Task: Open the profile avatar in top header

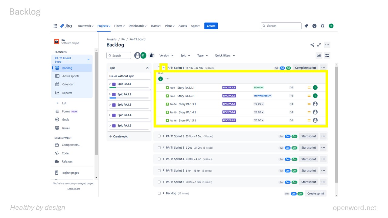Action: click(331, 26)
